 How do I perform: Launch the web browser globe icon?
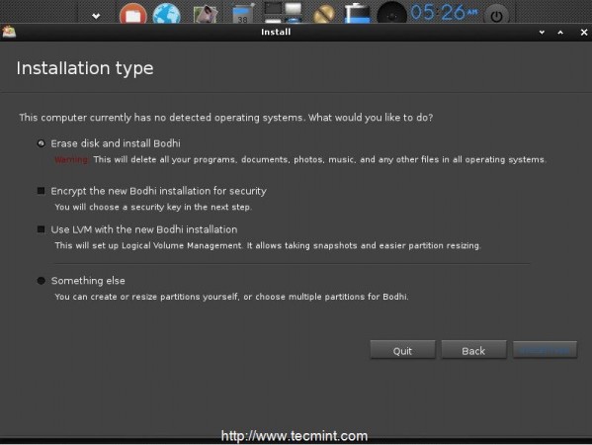tap(166, 14)
